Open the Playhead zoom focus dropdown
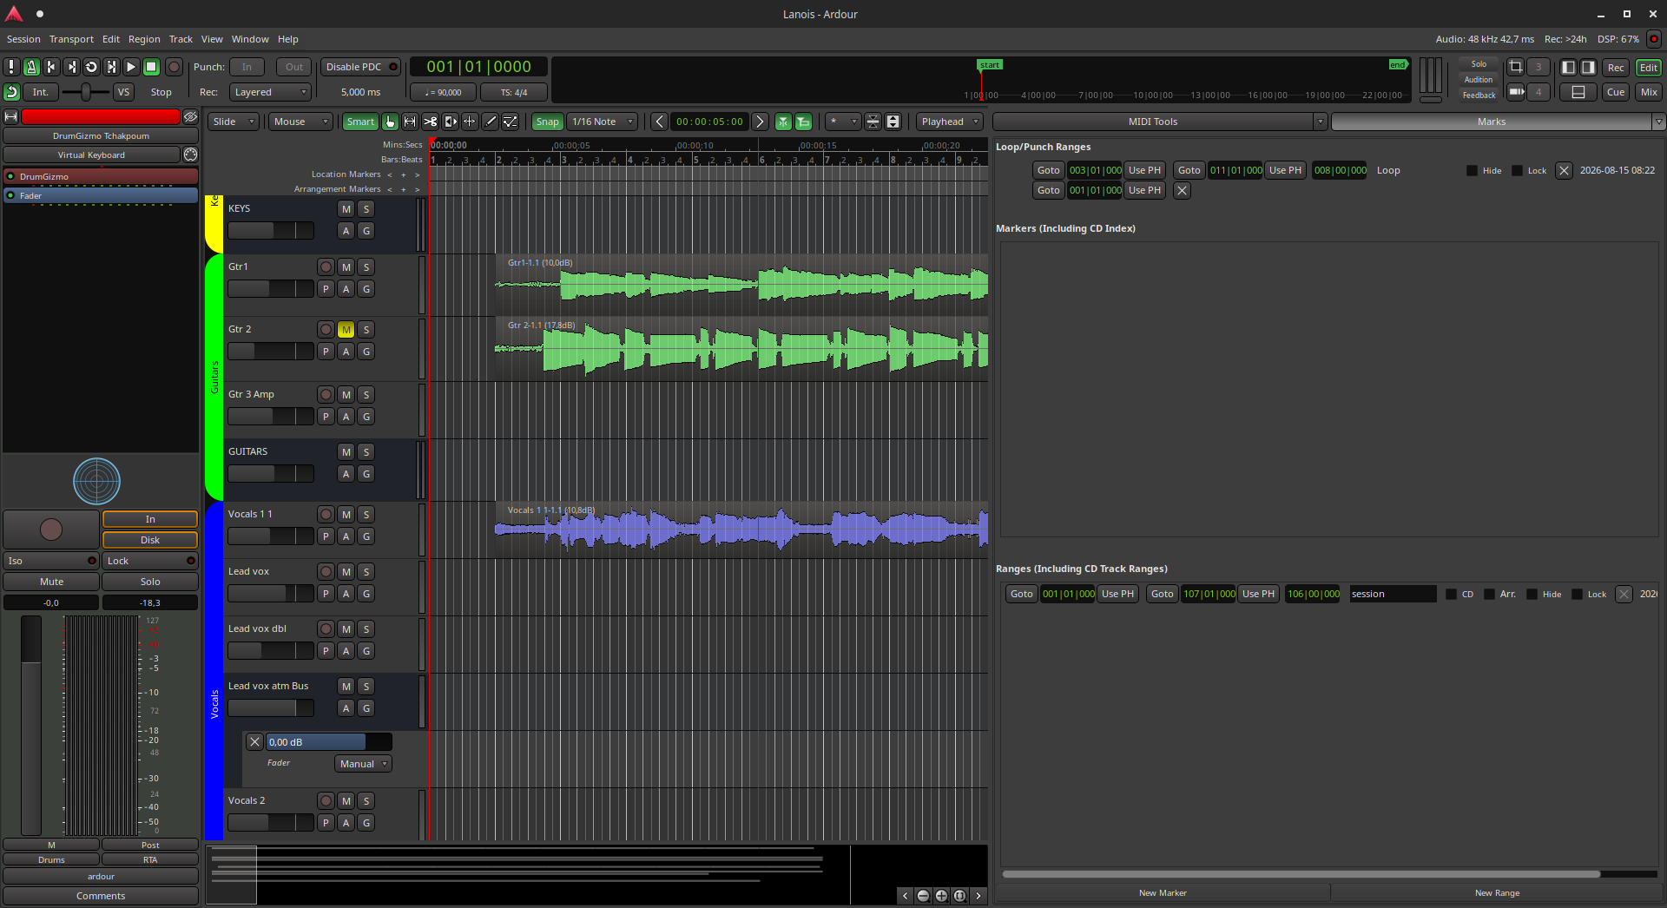Viewport: 1667px width, 908px height. coord(950,122)
